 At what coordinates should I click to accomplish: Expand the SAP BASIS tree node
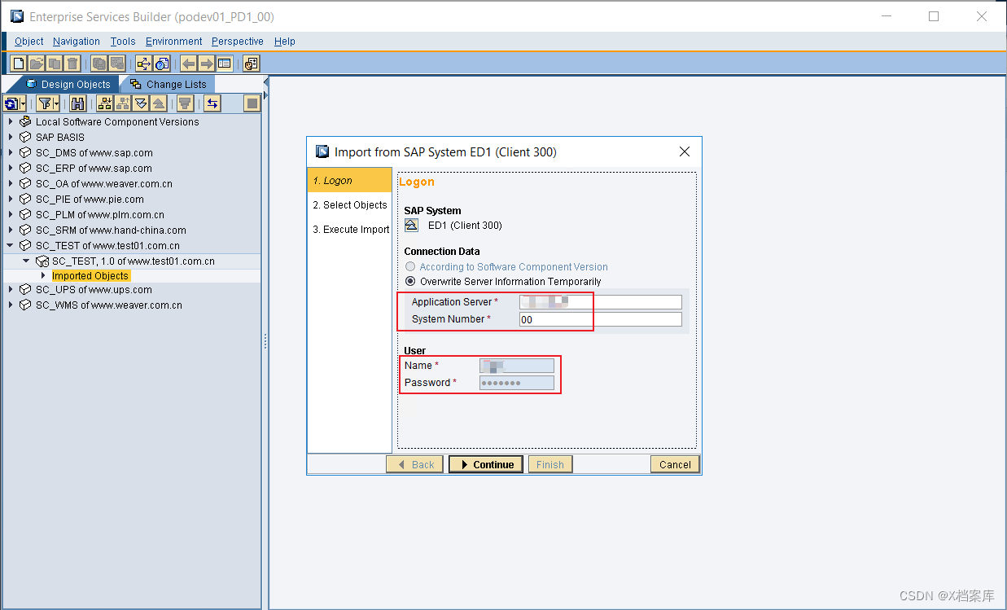click(x=11, y=138)
